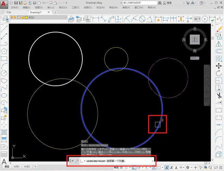The image size is (224, 171).
Task: Expand quick access toolbar customize arrow
Action: (66, 3)
